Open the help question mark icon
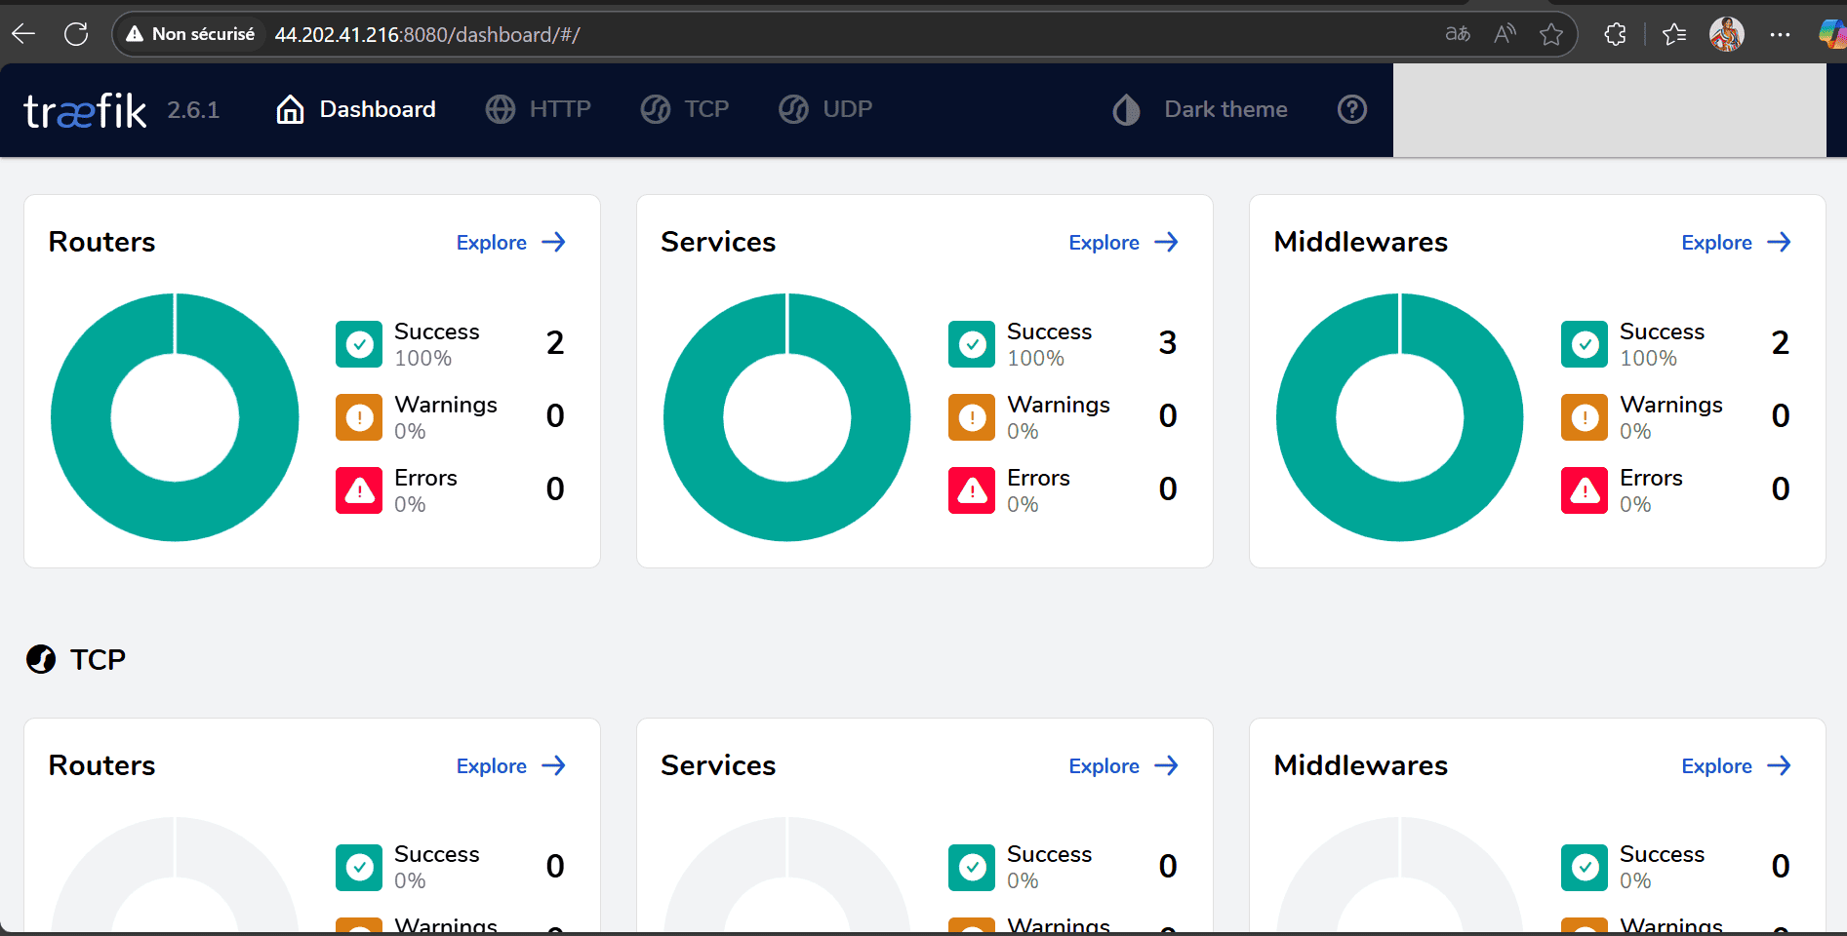 pyautogui.click(x=1351, y=109)
